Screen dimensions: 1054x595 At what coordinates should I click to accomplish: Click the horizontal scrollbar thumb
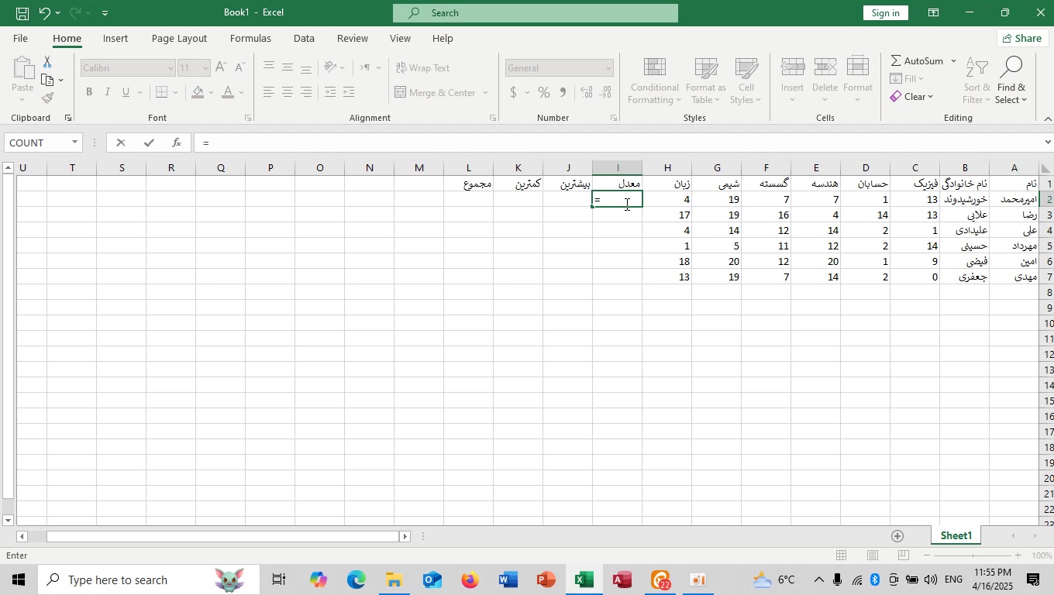222,536
